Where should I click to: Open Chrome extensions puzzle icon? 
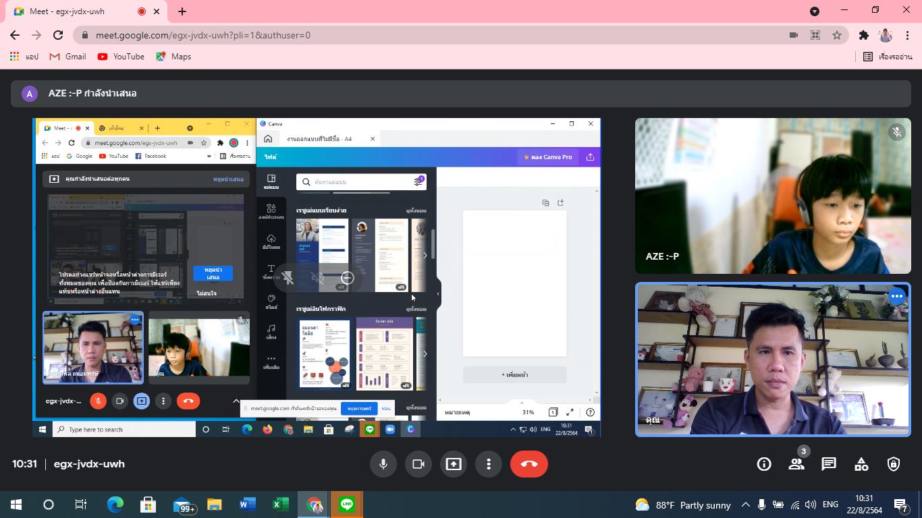tap(863, 35)
